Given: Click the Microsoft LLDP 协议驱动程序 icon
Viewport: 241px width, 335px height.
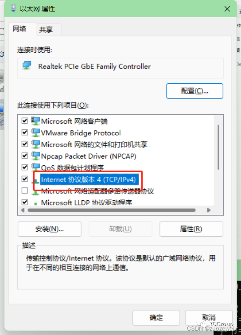Looking at the screenshot, I should (x=35, y=203).
